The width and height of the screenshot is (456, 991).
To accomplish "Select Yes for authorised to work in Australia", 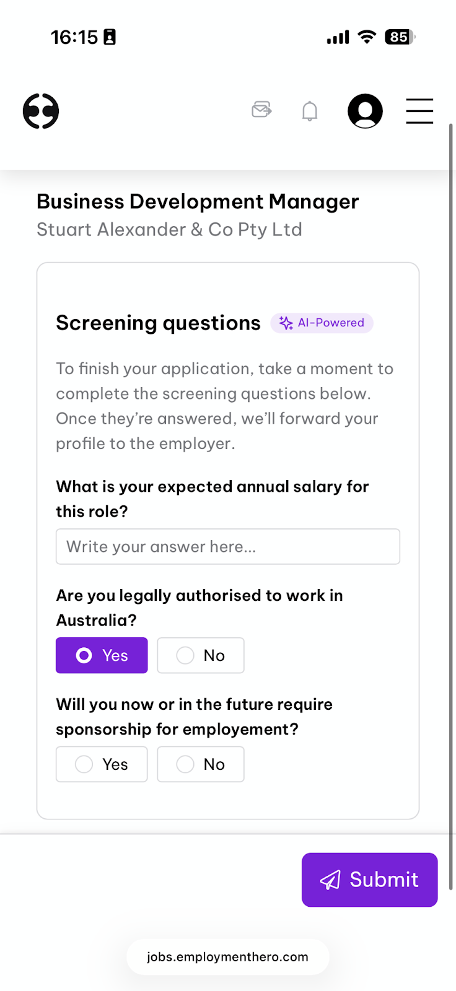I will click(102, 655).
